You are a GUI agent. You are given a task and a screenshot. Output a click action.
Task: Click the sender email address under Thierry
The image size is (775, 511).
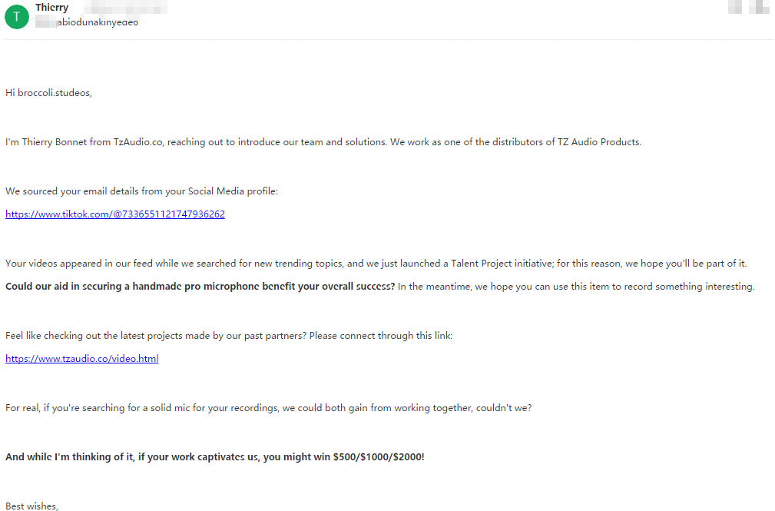click(x=98, y=22)
